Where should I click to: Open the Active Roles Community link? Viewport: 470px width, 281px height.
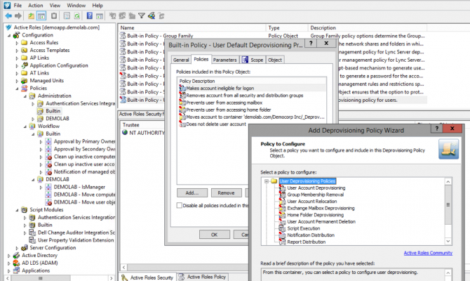(x=428, y=253)
